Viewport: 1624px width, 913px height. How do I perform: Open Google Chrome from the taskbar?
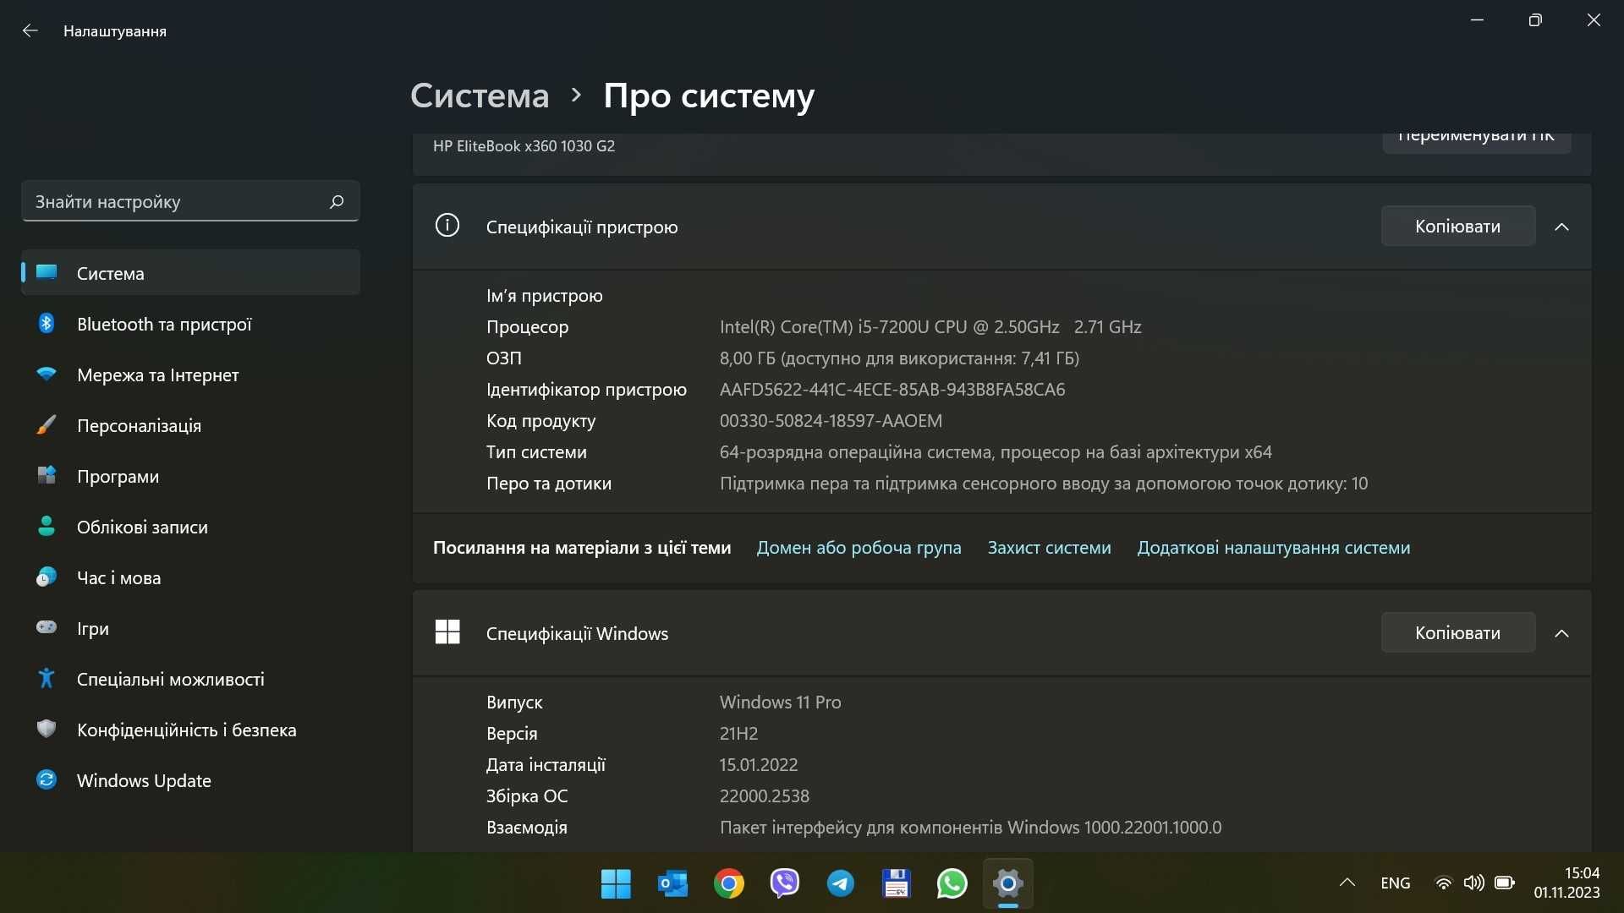728,884
